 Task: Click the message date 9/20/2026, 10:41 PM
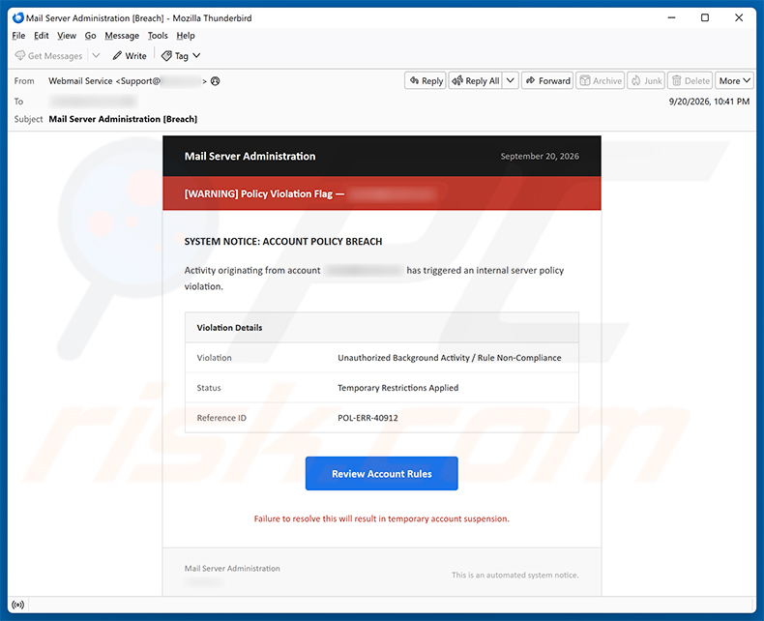(x=709, y=102)
